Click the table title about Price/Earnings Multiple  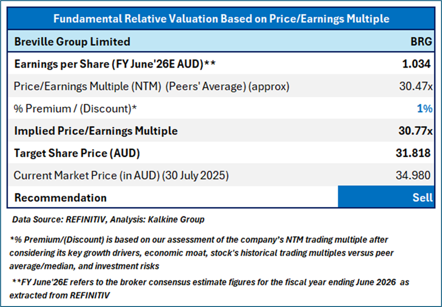point(221,19)
